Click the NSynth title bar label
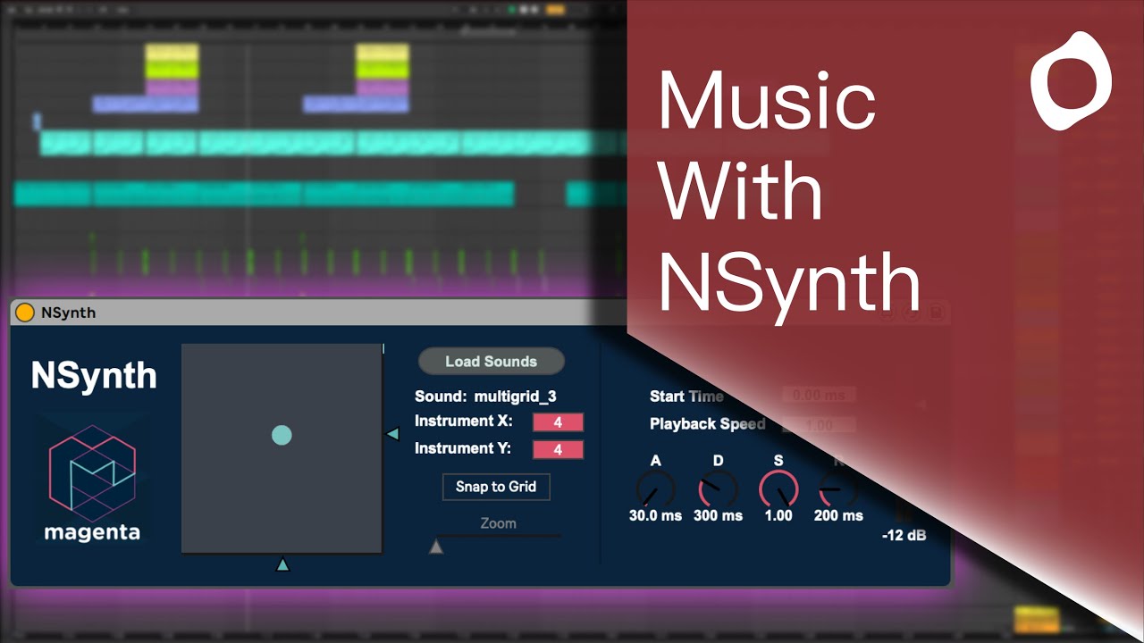1144x643 pixels. point(68,313)
